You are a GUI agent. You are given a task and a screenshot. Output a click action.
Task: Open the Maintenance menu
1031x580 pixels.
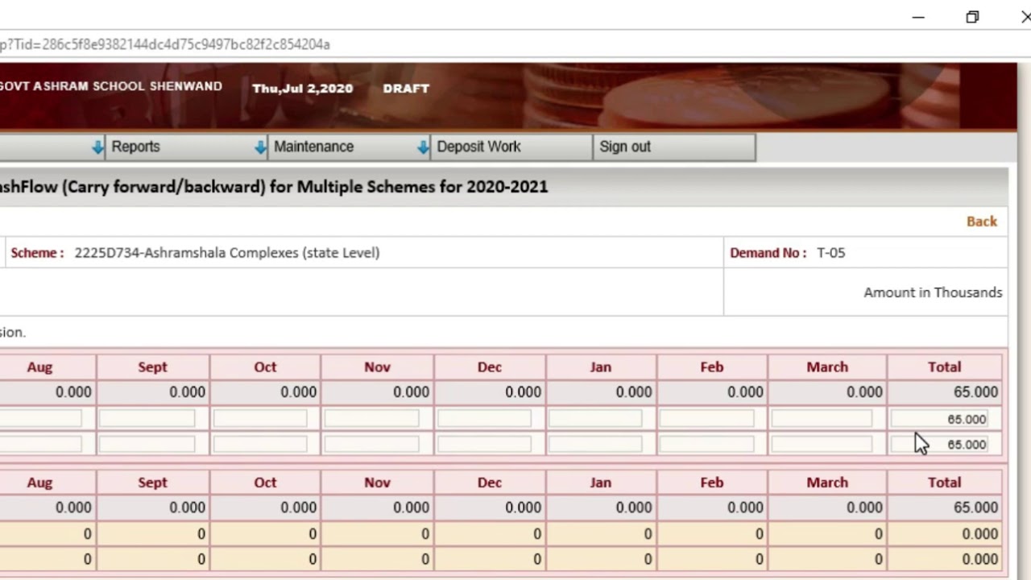tap(349, 147)
